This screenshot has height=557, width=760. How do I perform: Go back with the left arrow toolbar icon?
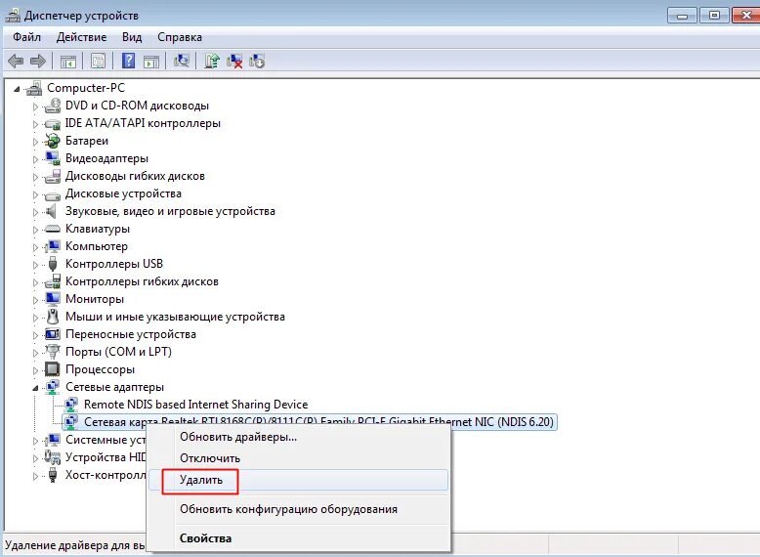coord(16,62)
